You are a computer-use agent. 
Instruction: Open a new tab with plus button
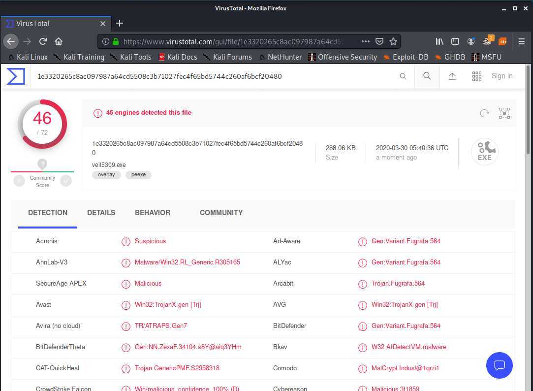coord(119,23)
